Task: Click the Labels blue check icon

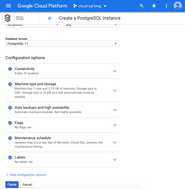Action: point(10,157)
